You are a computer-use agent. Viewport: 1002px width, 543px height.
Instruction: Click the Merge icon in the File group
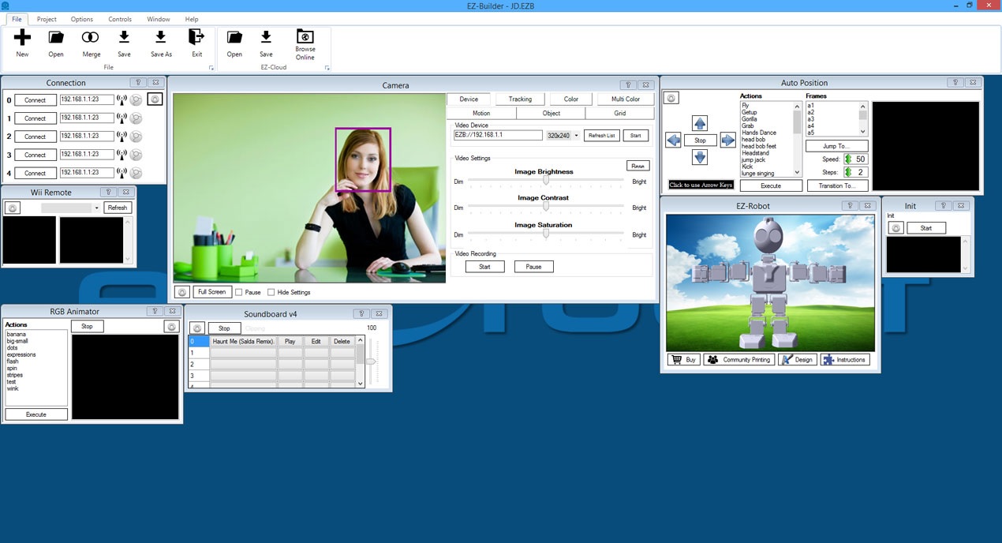click(91, 38)
